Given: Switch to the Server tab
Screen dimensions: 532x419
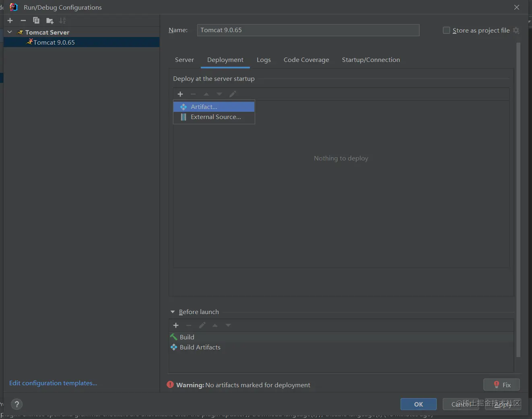Looking at the screenshot, I should click(x=184, y=60).
